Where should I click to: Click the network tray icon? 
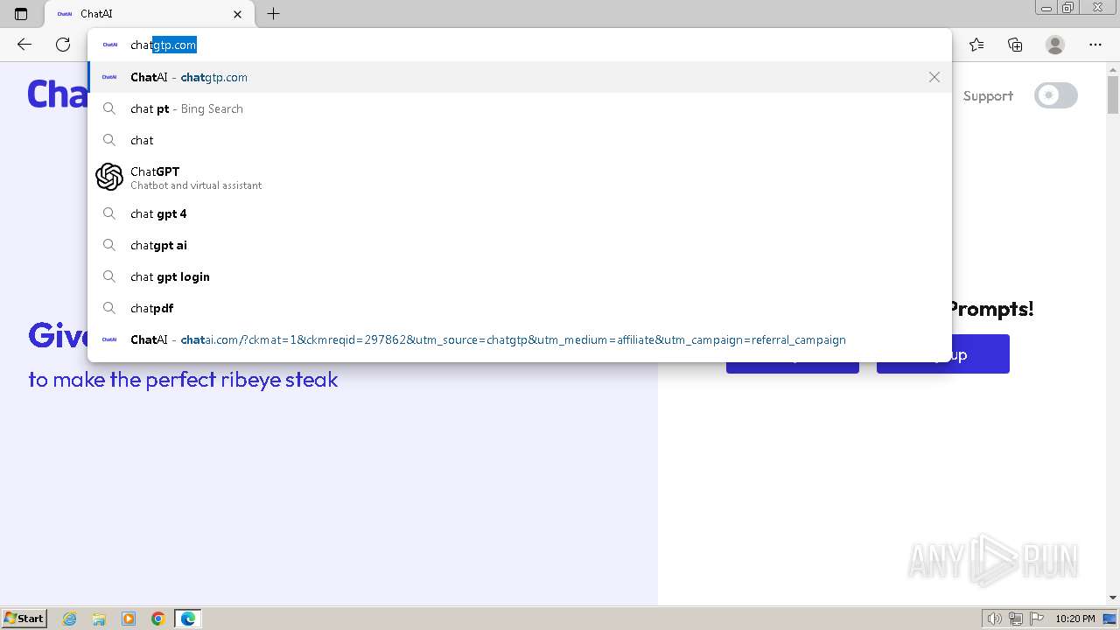tap(1016, 619)
